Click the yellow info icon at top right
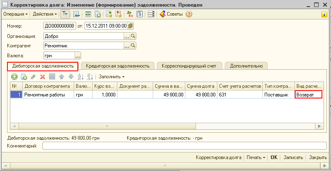 [x=324, y=14]
